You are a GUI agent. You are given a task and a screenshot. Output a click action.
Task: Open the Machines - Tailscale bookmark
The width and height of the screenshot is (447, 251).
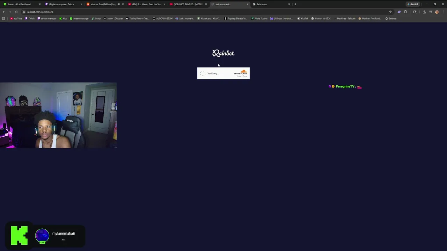pos(344,18)
